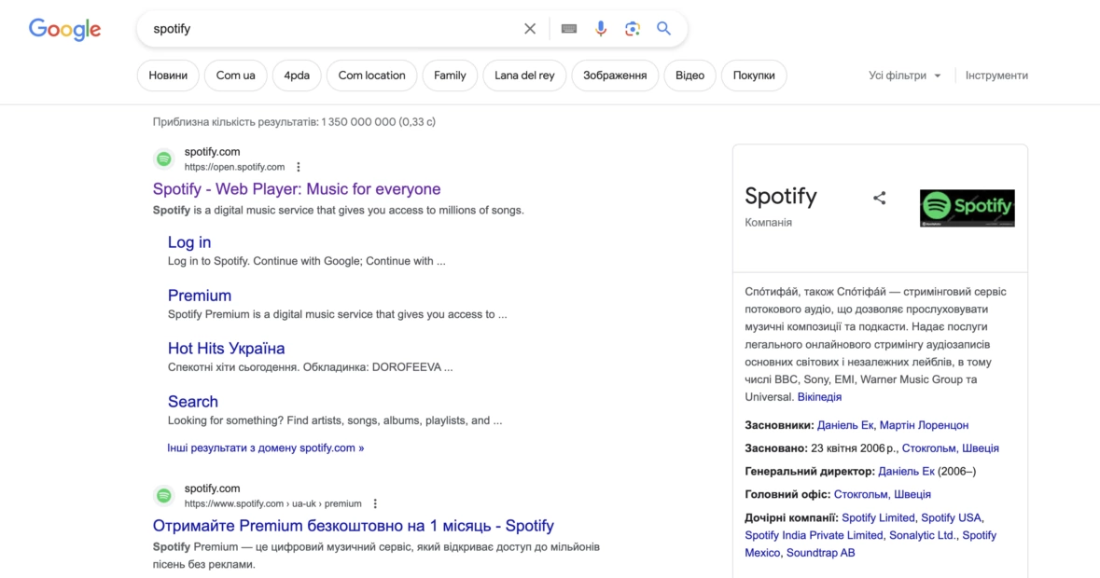Open Стокгольм, Швеція headquarters link
The image size is (1100, 578).
pos(883,495)
